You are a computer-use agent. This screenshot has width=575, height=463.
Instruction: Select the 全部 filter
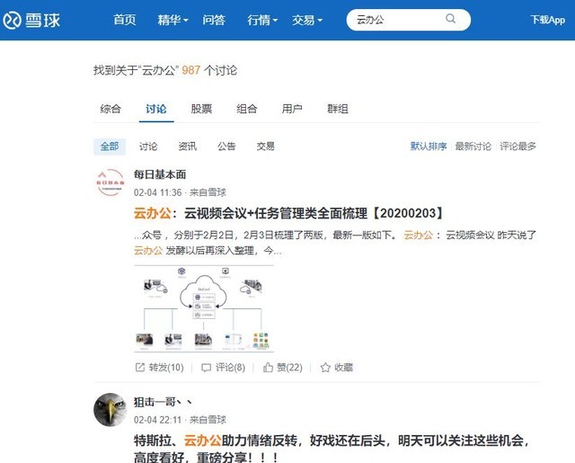click(x=110, y=147)
